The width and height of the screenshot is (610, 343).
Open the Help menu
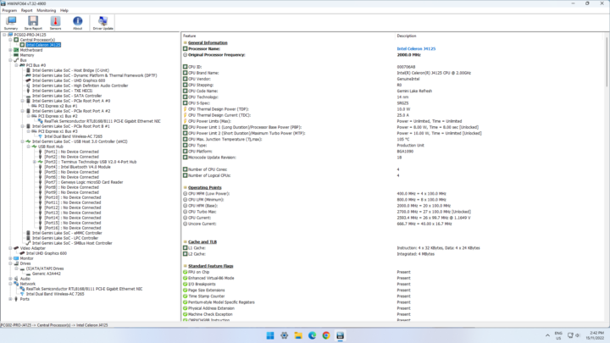[64, 10]
